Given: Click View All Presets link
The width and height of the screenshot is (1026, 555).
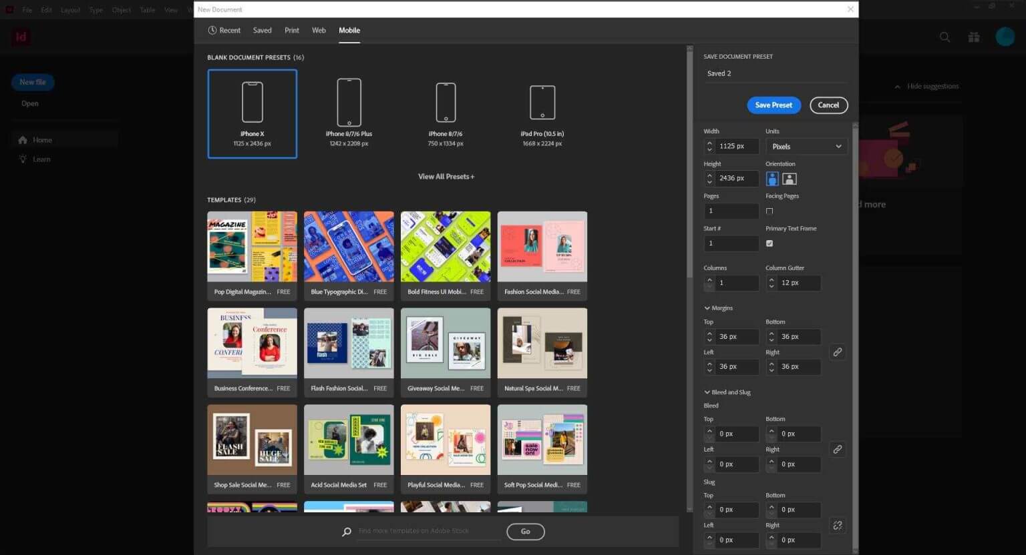Looking at the screenshot, I should point(446,176).
